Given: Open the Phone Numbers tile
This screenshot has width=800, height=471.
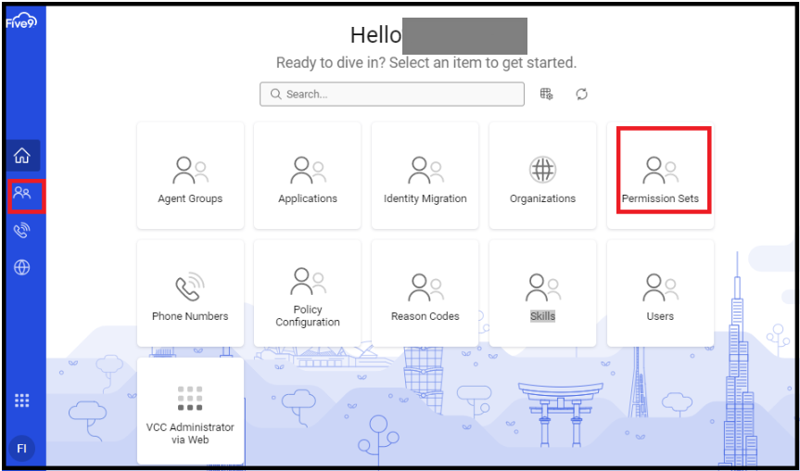Looking at the screenshot, I should tap(190, 293).
